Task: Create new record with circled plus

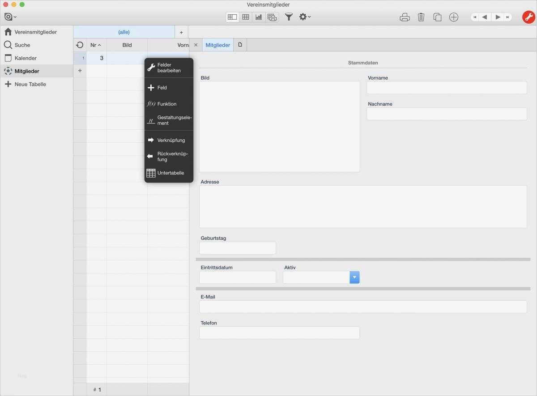Action: tap(454, 17)
